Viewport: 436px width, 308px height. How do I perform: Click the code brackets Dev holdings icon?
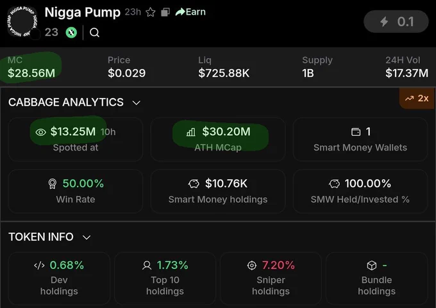(x=39, y=266)
